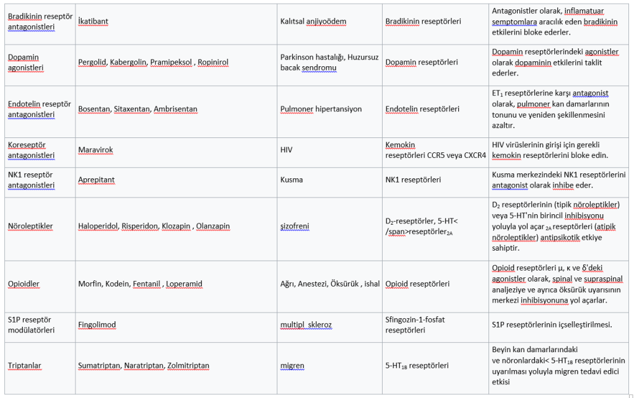
Task: Select the Dopamin agonistleri row heading
Action: (x=31, y=63)
